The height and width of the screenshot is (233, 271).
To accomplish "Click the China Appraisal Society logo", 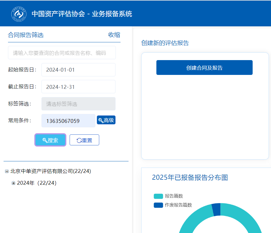I will click(x=19, y=14).
